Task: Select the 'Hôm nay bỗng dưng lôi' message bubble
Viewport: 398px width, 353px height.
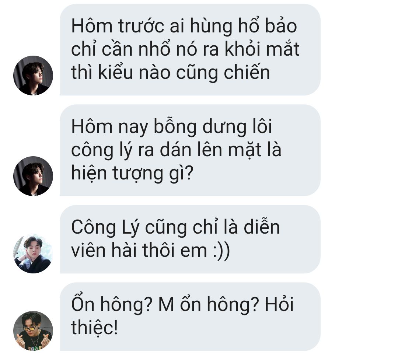Action: (x=190, y=150)
